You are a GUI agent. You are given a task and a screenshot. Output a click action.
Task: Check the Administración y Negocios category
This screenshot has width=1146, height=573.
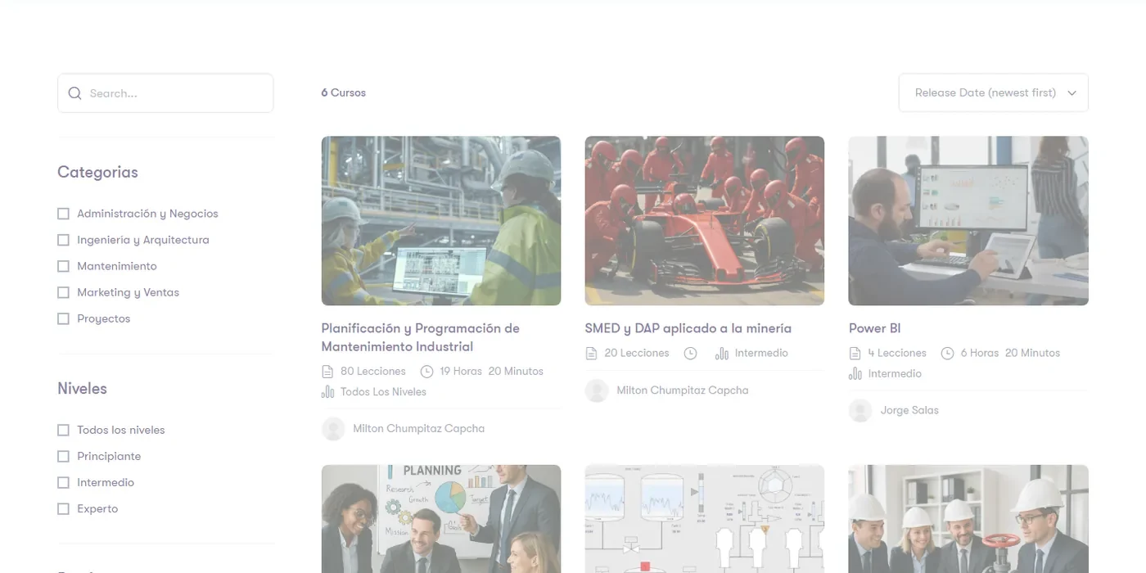click(x=63, y=214)
